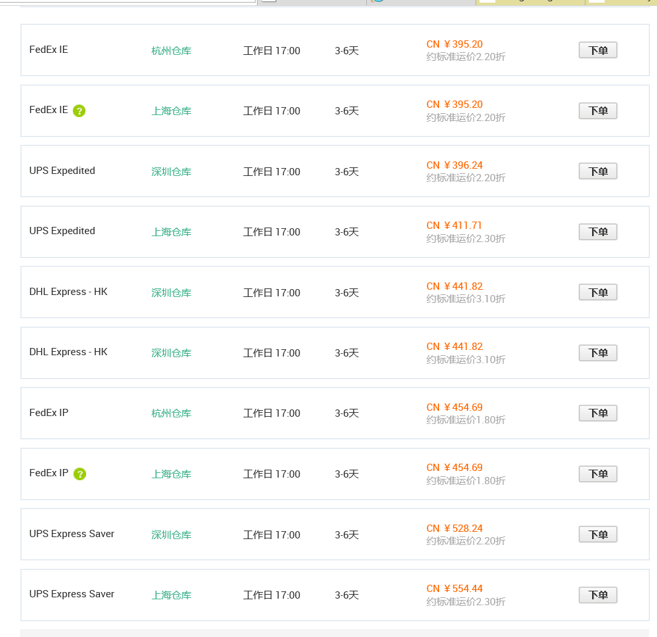Click the question mark beside FedEx IP
The height and width of the screenshot is (637, 657).
click(x=79, y=474)
